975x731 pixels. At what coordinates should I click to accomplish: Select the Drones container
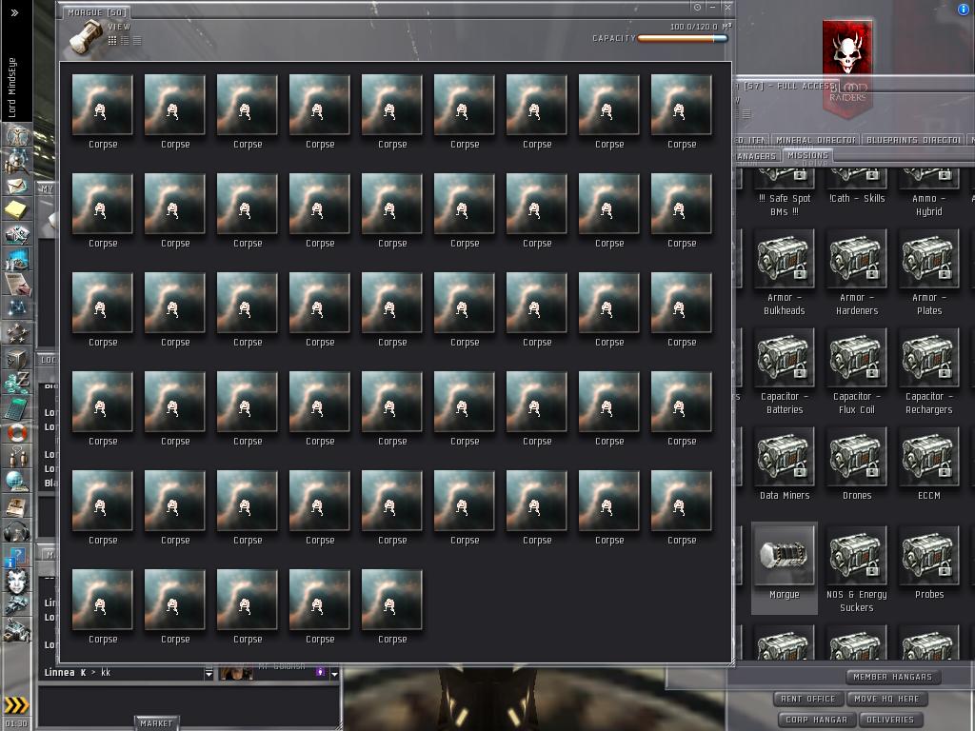tap(856, 464)
